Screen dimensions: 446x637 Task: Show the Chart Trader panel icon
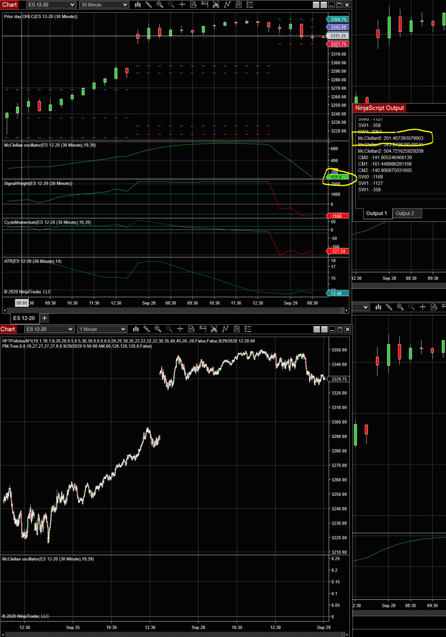coord(204,4)
